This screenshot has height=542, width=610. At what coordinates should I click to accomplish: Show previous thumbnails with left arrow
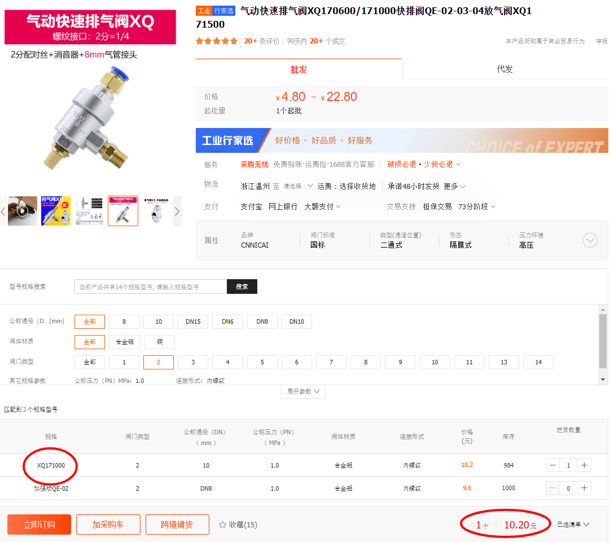point(3,211)
